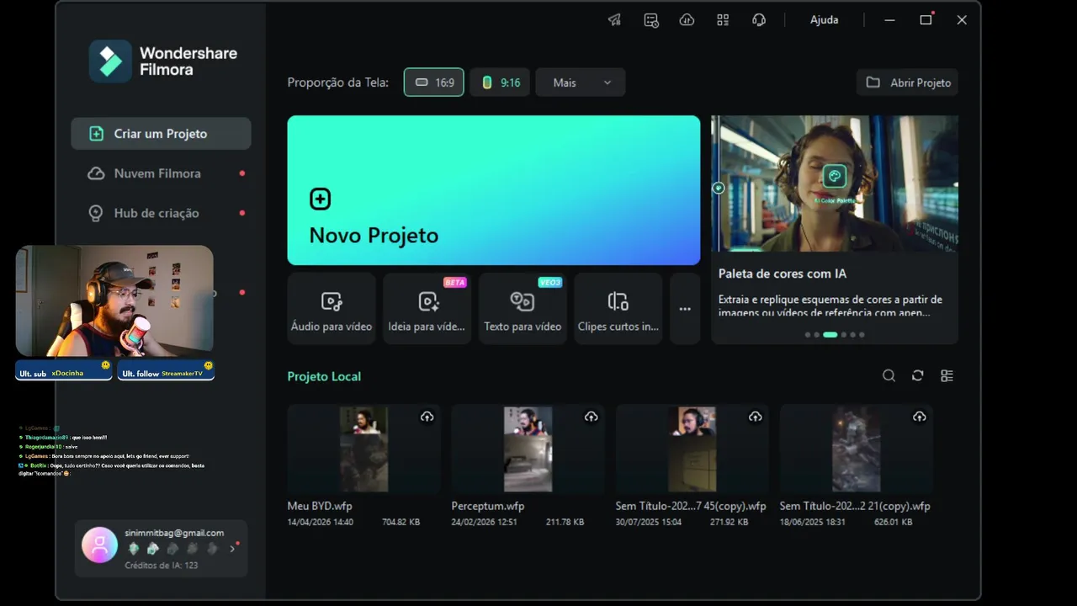This screenshot has height=606, width=1077.
Task: Open Texto para vídeo tool
Action: [523, 308]
